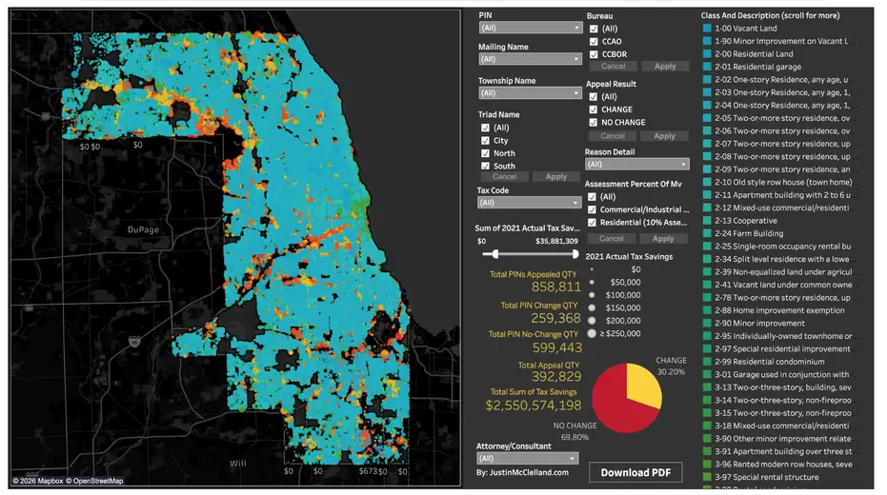Screen dimensions: 887x495
Task: Click 2-41 Vacant land under common entry
Action: (783, 285)
